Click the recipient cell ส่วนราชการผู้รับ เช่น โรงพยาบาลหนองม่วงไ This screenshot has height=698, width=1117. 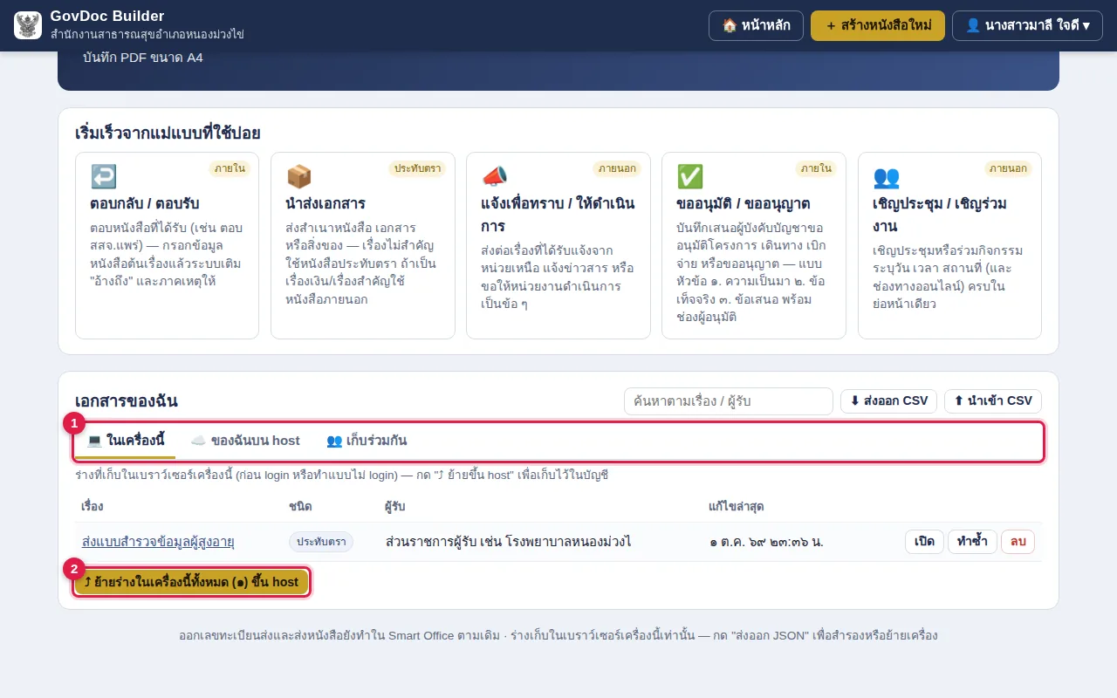click(x=509, y=542)
